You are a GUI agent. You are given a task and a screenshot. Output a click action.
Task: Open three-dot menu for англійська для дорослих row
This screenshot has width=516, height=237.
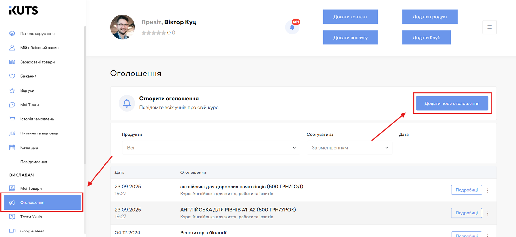(488, 190)
